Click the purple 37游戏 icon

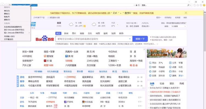[65, 102]
